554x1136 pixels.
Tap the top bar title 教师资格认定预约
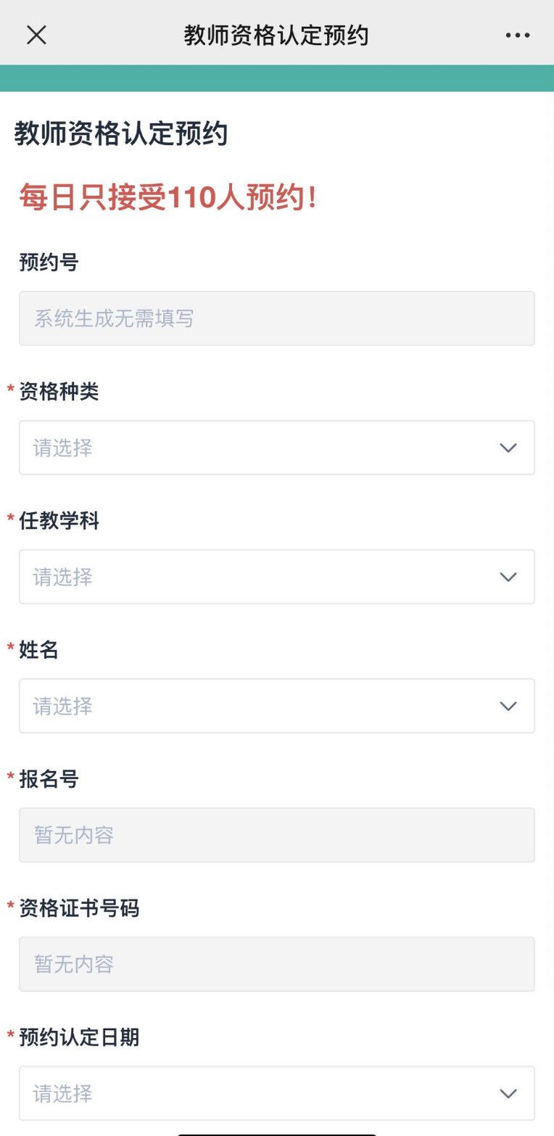coord(276,35)
